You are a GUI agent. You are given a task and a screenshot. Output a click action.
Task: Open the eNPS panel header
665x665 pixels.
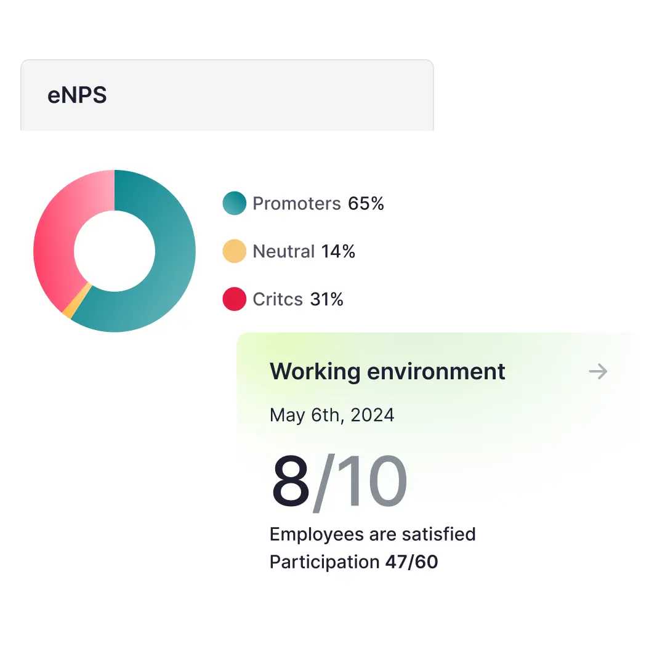coord(78,95)
